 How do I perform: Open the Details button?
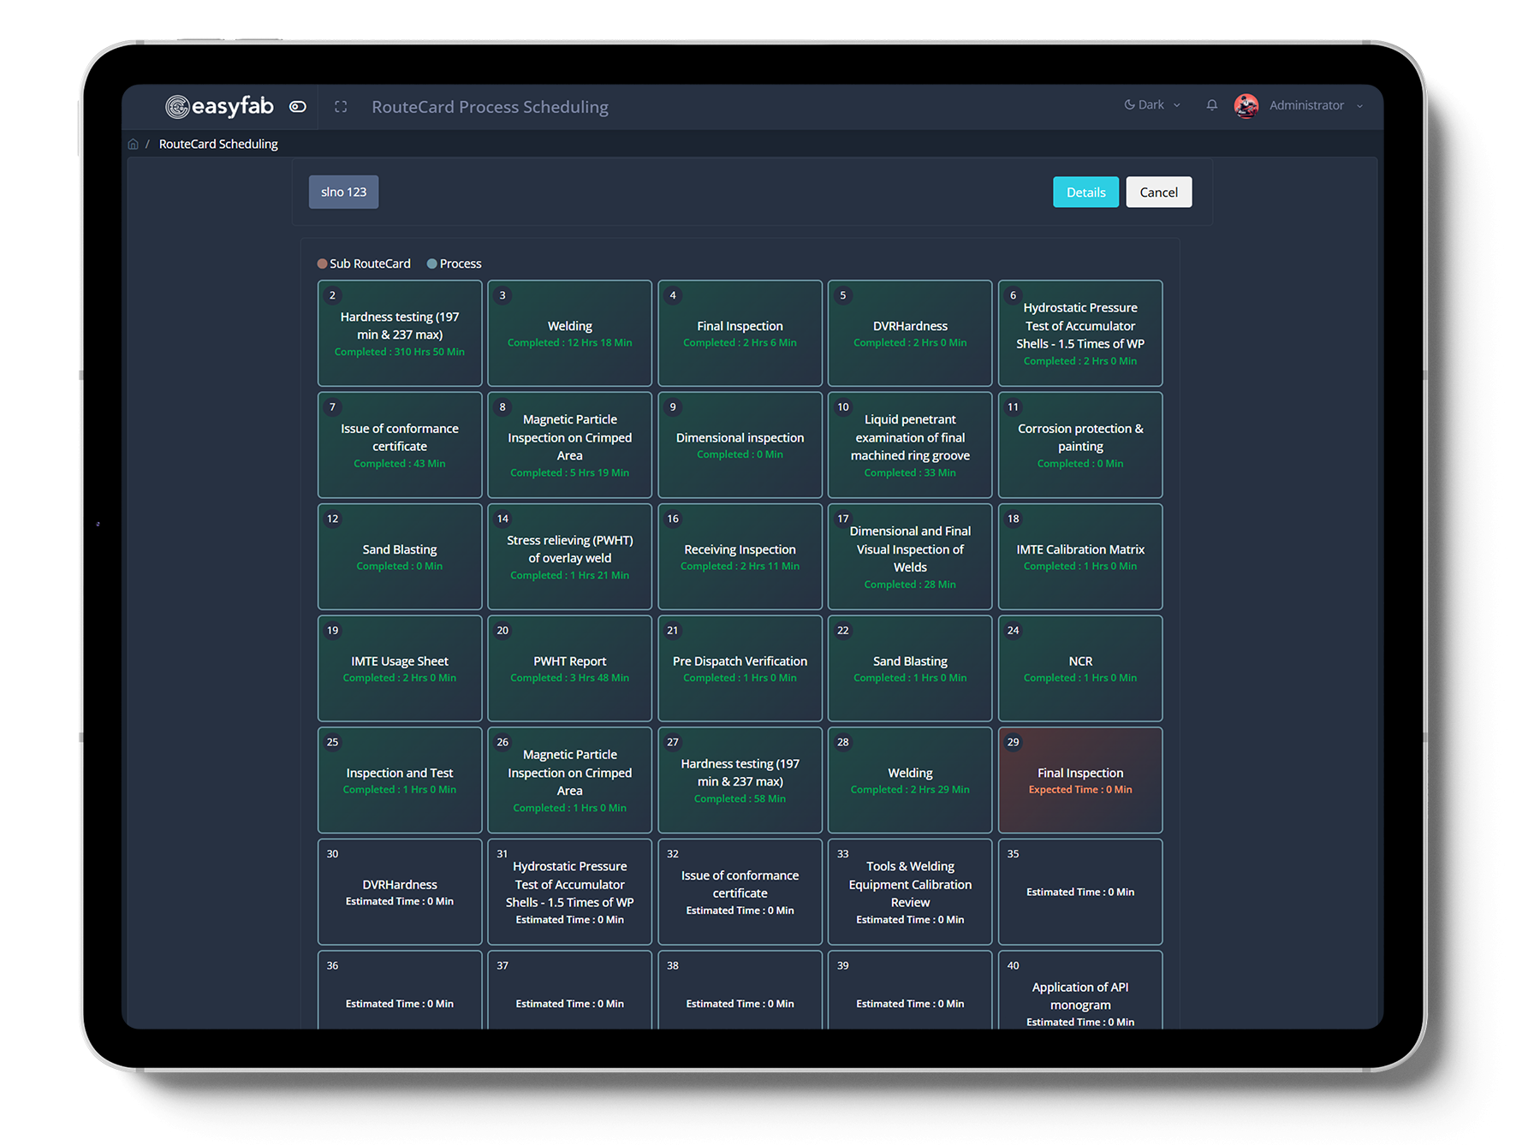[1085, 193]
